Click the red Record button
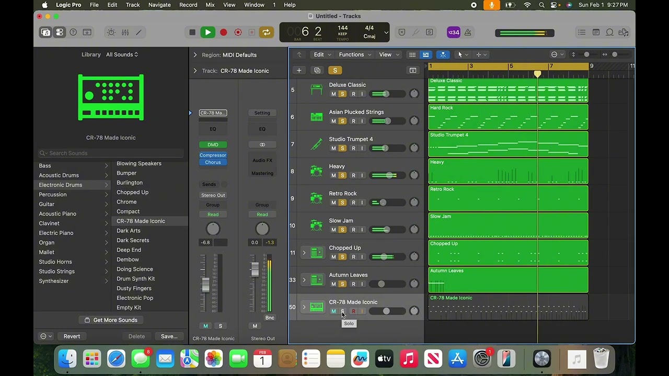The image size is (669, 376). tap(223, 32)
